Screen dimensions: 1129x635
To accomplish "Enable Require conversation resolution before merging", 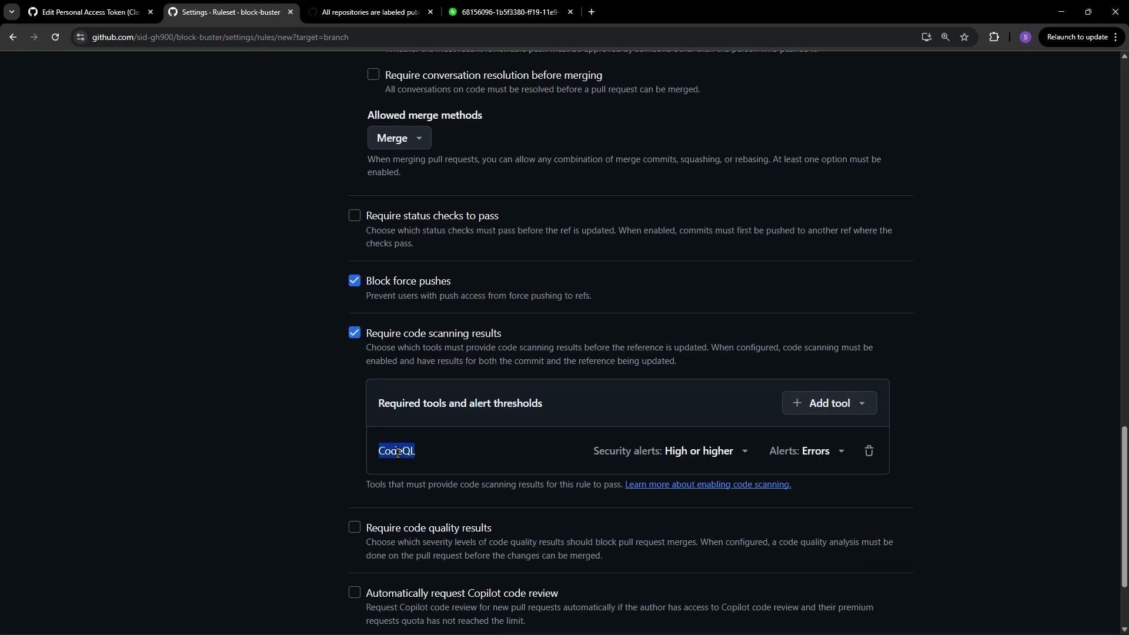I will point(373,74).
